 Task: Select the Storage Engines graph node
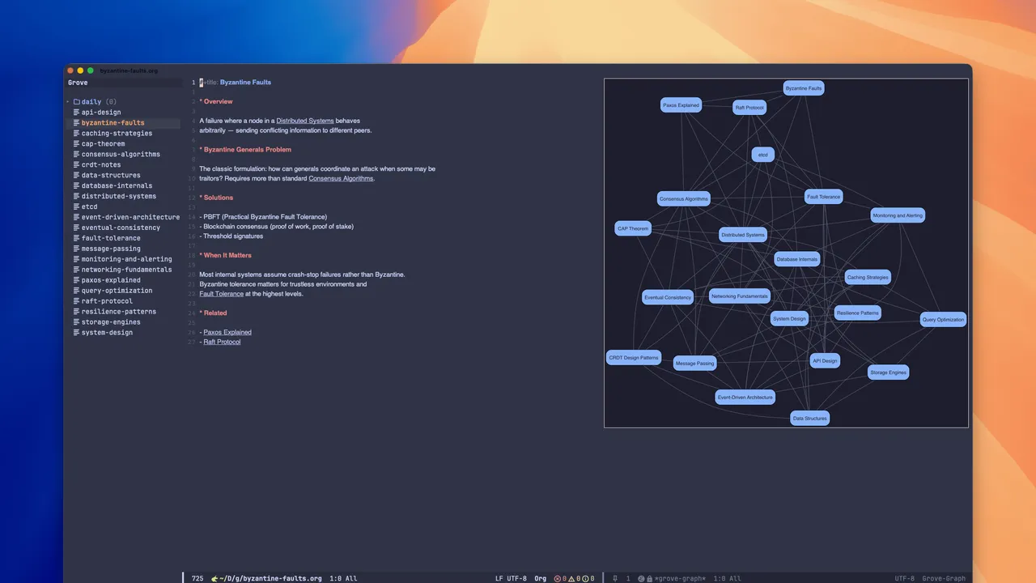(x=888, y=372)
